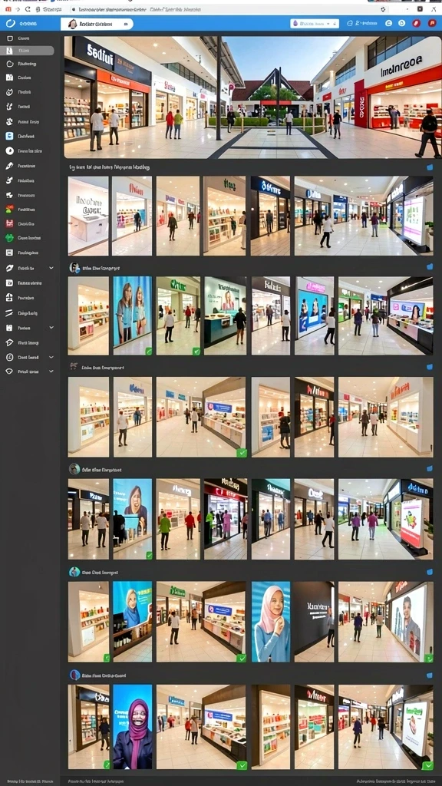Select the highlighted second item in the sidebar

(27, 51)
